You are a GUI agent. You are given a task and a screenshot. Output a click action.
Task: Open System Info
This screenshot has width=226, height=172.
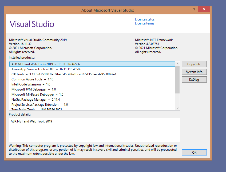pyautogui.click(x=194, y=72)
